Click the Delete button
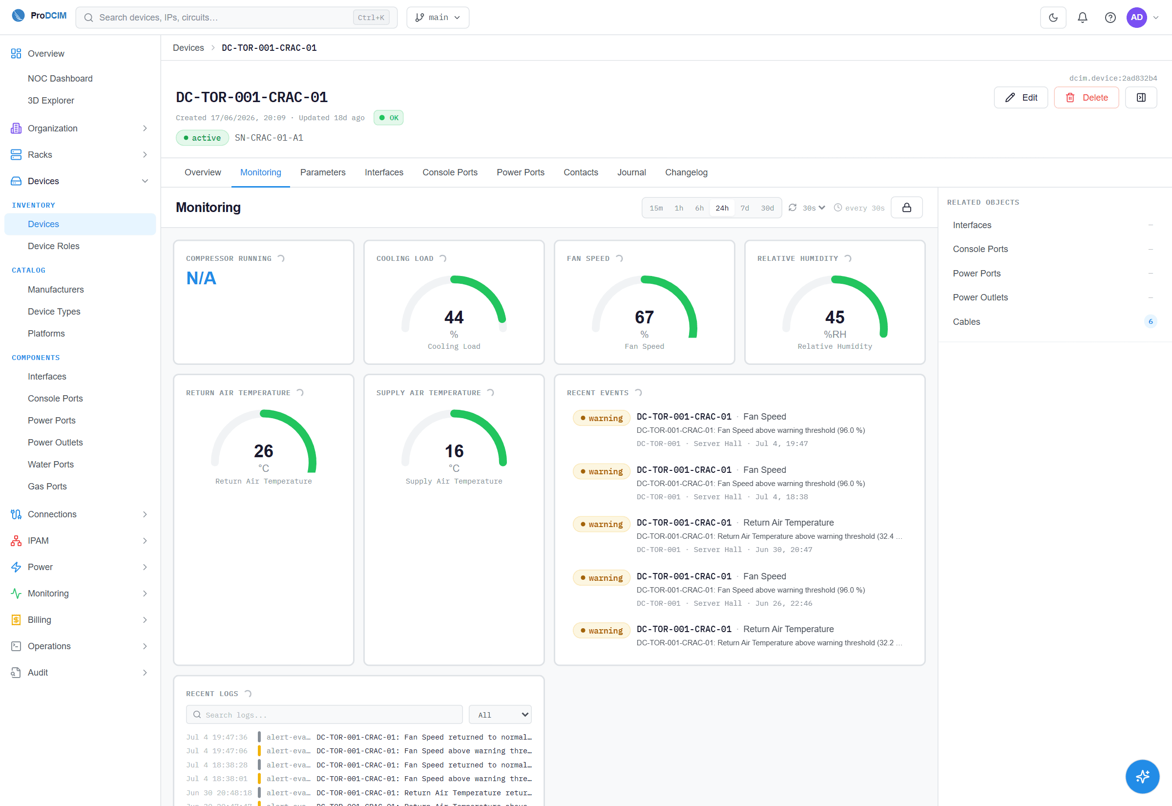The width and height of the screenshot is (1172, 806). click(x=1086, y=98)
